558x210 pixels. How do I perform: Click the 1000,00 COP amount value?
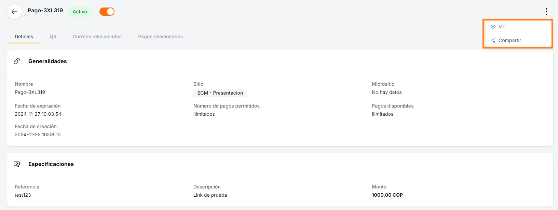387,195
